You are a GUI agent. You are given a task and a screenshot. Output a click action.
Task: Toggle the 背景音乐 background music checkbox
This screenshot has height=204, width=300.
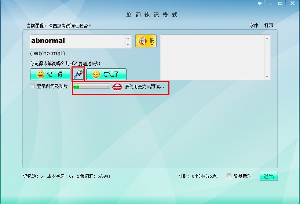point(229,176)
